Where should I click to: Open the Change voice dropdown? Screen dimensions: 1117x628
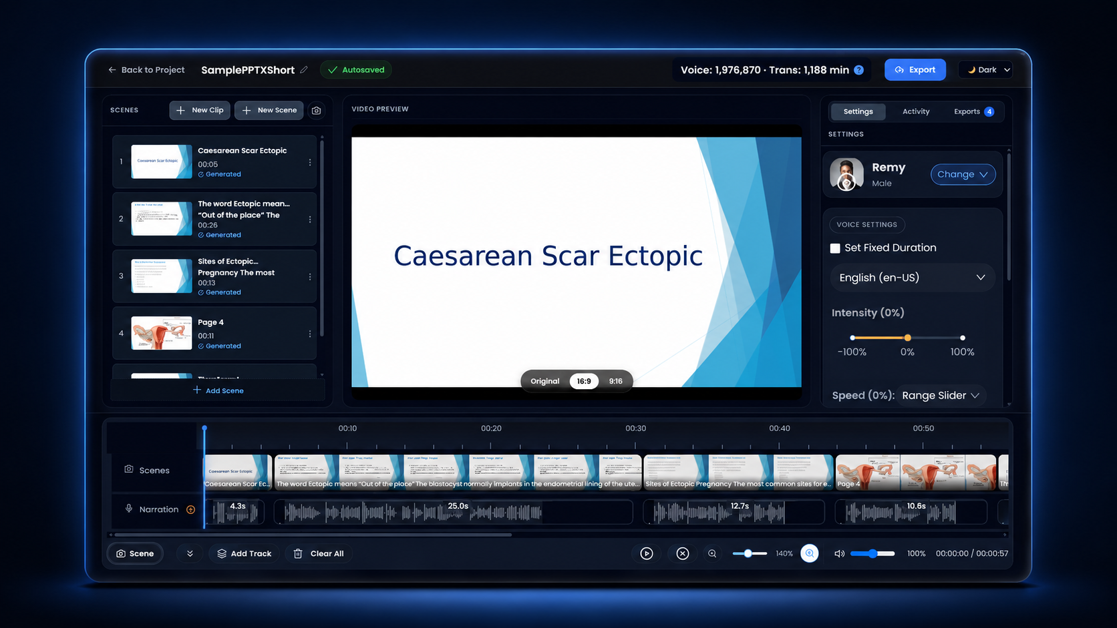point(963,174)
